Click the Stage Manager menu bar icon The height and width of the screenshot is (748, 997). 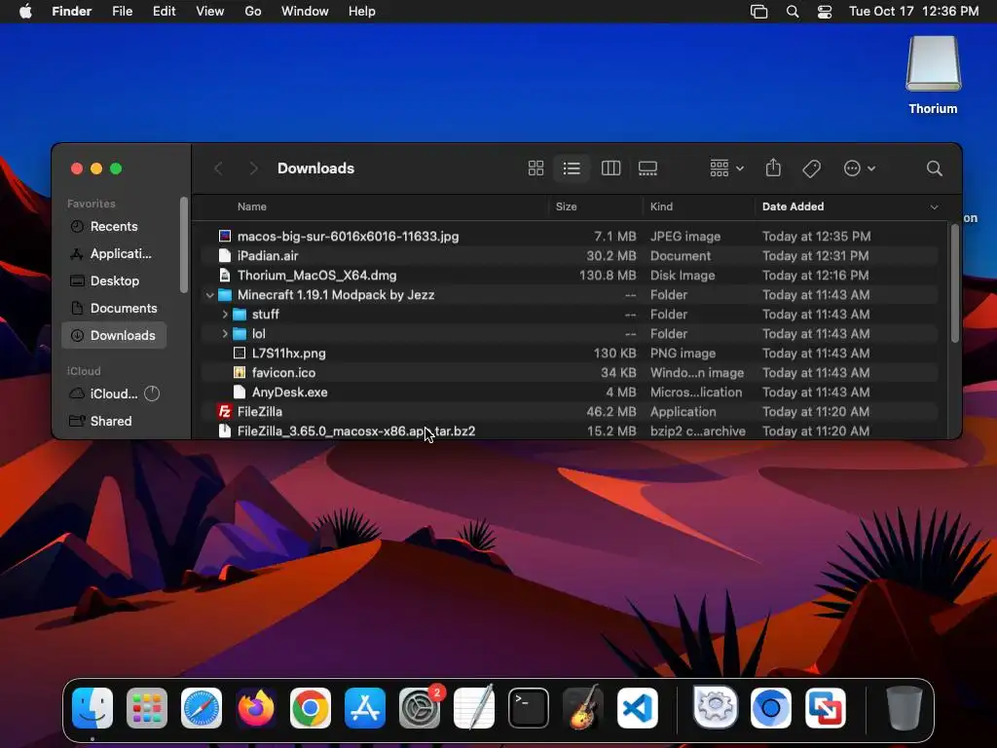click(758, 12)
